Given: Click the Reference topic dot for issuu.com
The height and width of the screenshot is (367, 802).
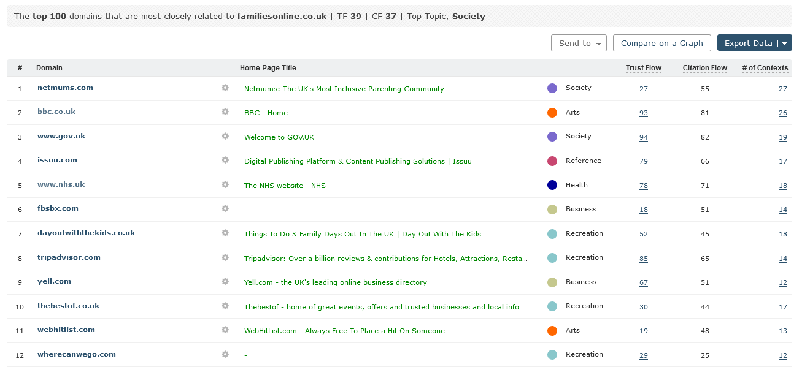Looking at the screenshot, I should coord(552,161).
